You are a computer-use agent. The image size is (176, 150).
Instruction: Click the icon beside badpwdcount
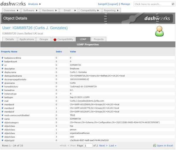click(x=2, y=61)
